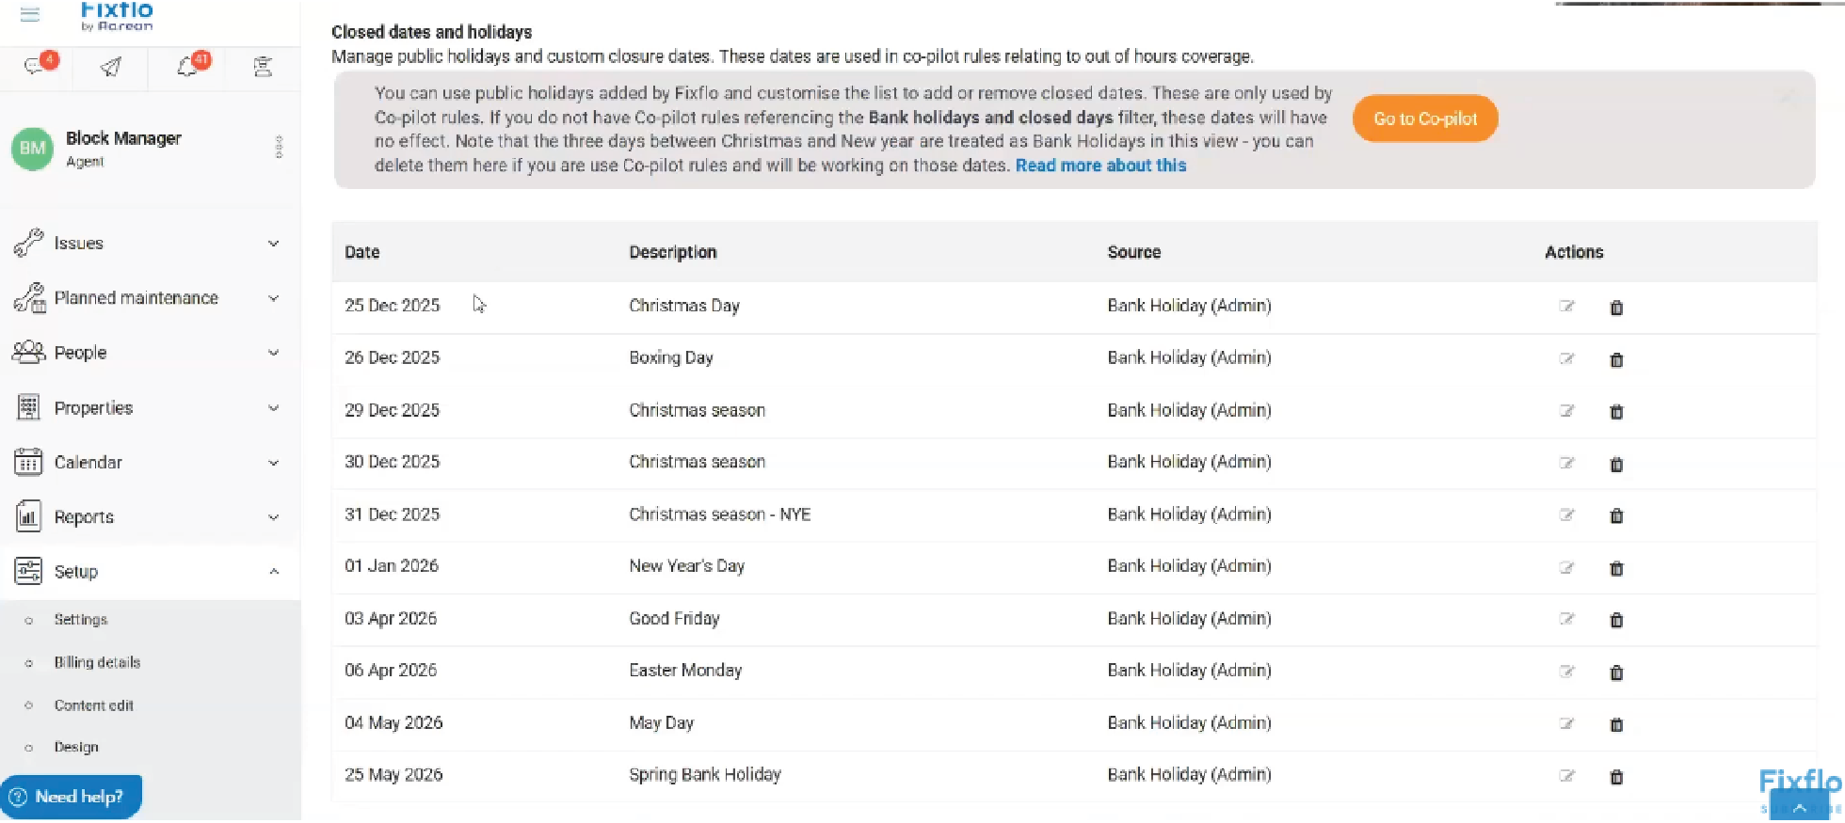Follow the Read more about this link
1845x823 pixels.
click(1100, 166)
